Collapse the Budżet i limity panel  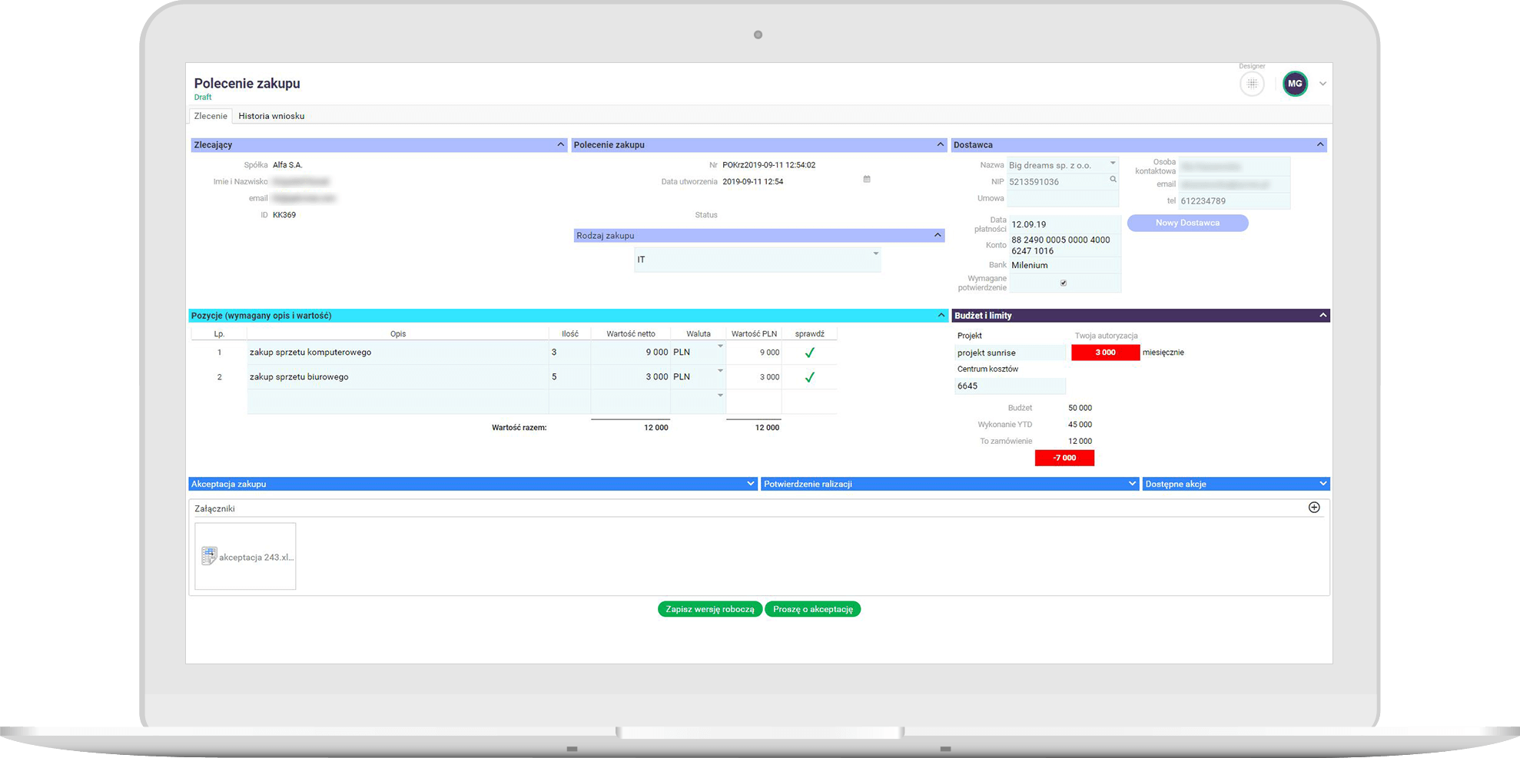(x=1323, y=316)
